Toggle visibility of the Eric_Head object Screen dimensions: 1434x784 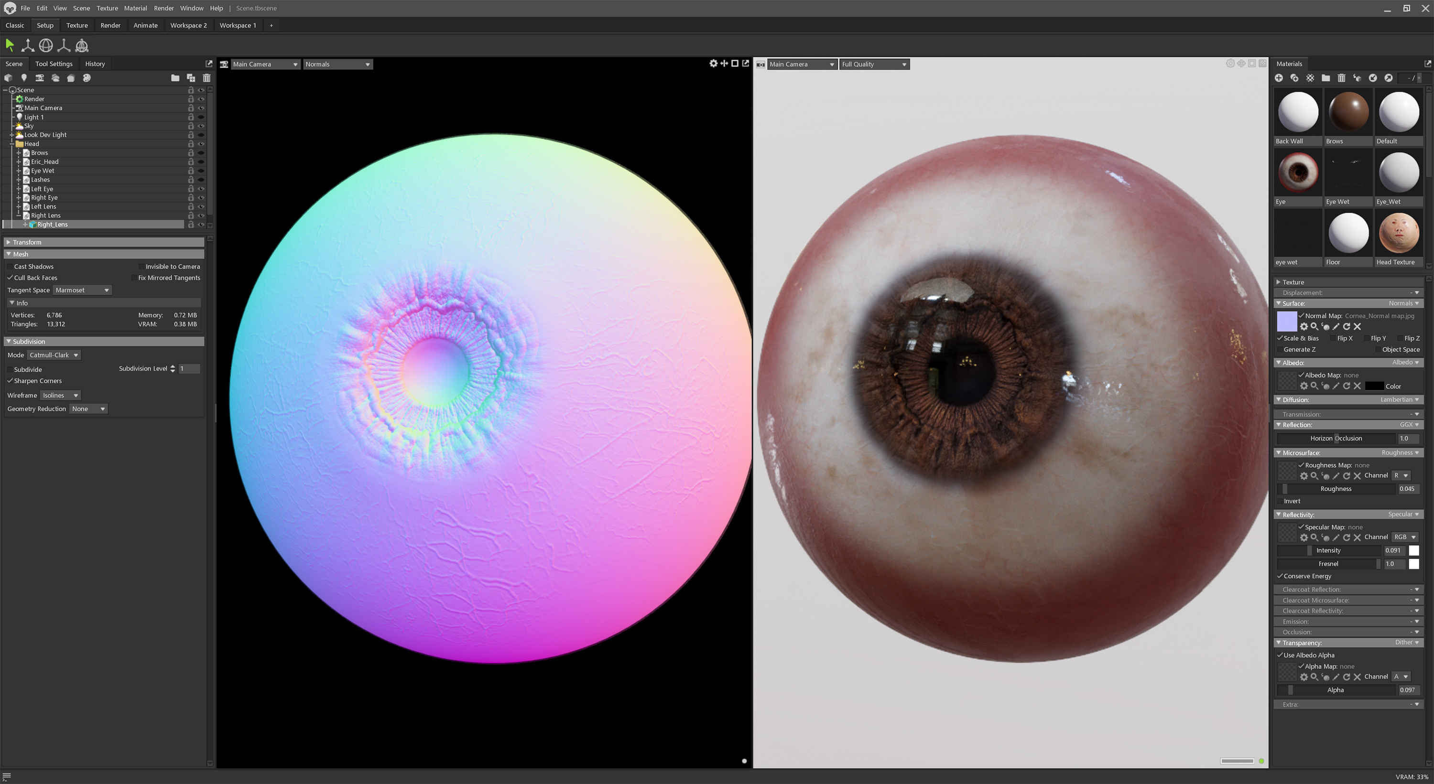201,161
